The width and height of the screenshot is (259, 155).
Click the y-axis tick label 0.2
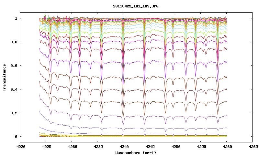14,113
